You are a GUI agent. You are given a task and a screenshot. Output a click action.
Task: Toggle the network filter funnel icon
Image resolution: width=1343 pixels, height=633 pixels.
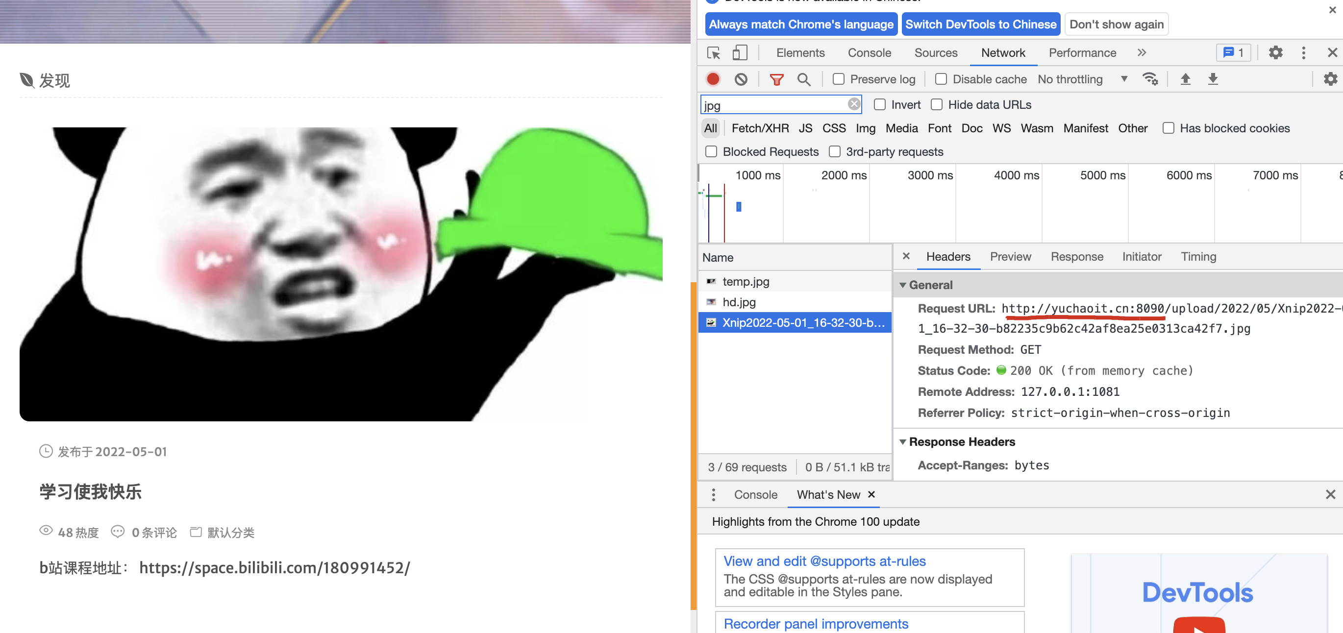tap(776, 79)
